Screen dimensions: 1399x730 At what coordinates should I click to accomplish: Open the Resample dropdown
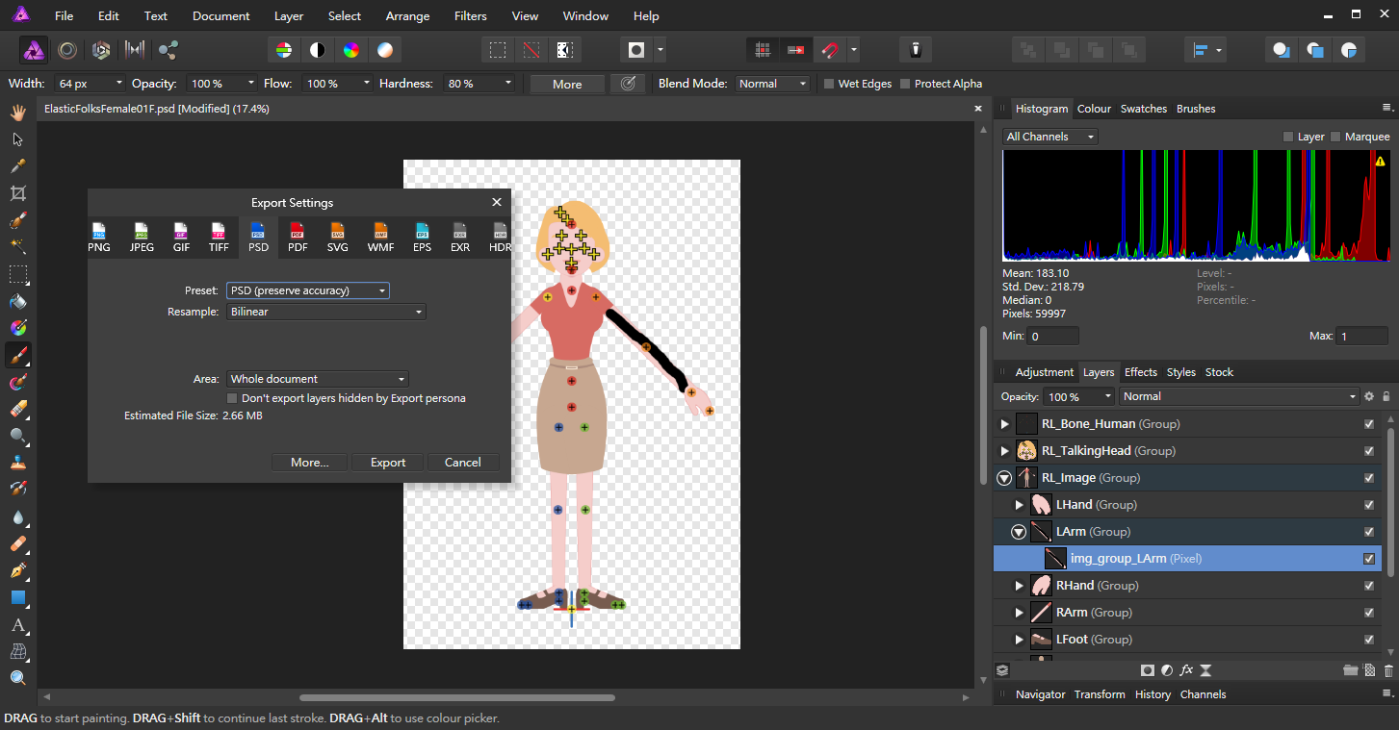pos(325,312)
